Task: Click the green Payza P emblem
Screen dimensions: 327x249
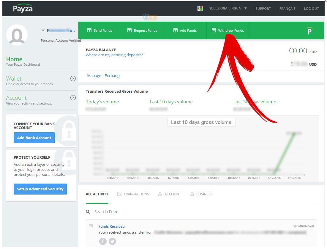Action: coord(309,30)
